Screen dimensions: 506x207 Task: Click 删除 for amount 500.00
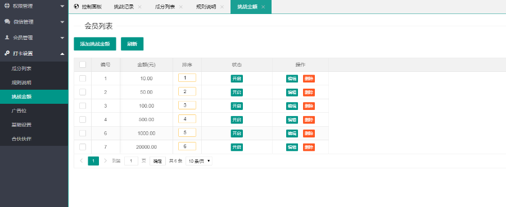(x=309, y=119)
